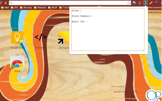This screenshot has width=162, height=101.
Task: Place the cursor after 'Notes :' line
Action: [82, 11]
